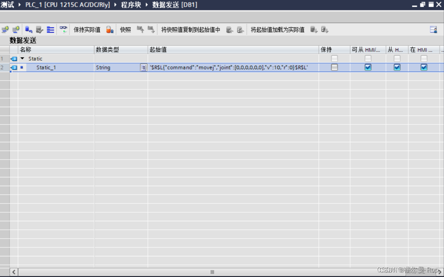Click the Static_1 start value string field

[x=233, y=68]
